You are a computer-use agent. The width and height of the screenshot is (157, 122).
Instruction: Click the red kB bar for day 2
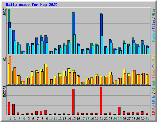[x=13, y=109]
